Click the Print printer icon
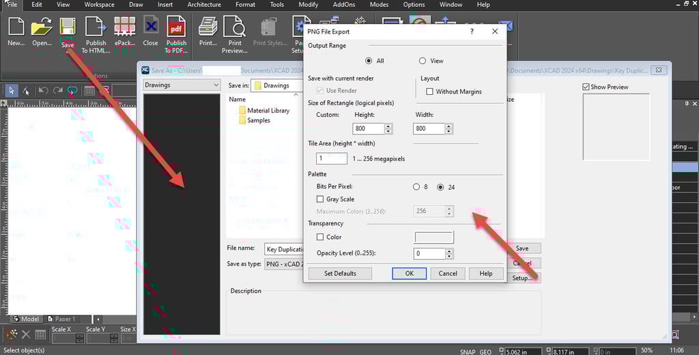Screen dimensions: 699x355 pyautogui.click(x=208, y=27)
